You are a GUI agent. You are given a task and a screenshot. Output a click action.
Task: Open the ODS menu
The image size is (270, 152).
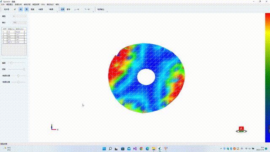coord(43,4)
